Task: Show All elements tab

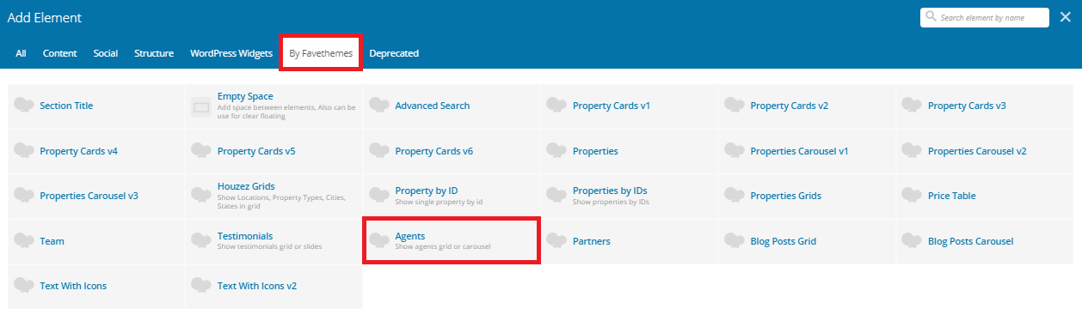Action: click(x=21, y=53)
